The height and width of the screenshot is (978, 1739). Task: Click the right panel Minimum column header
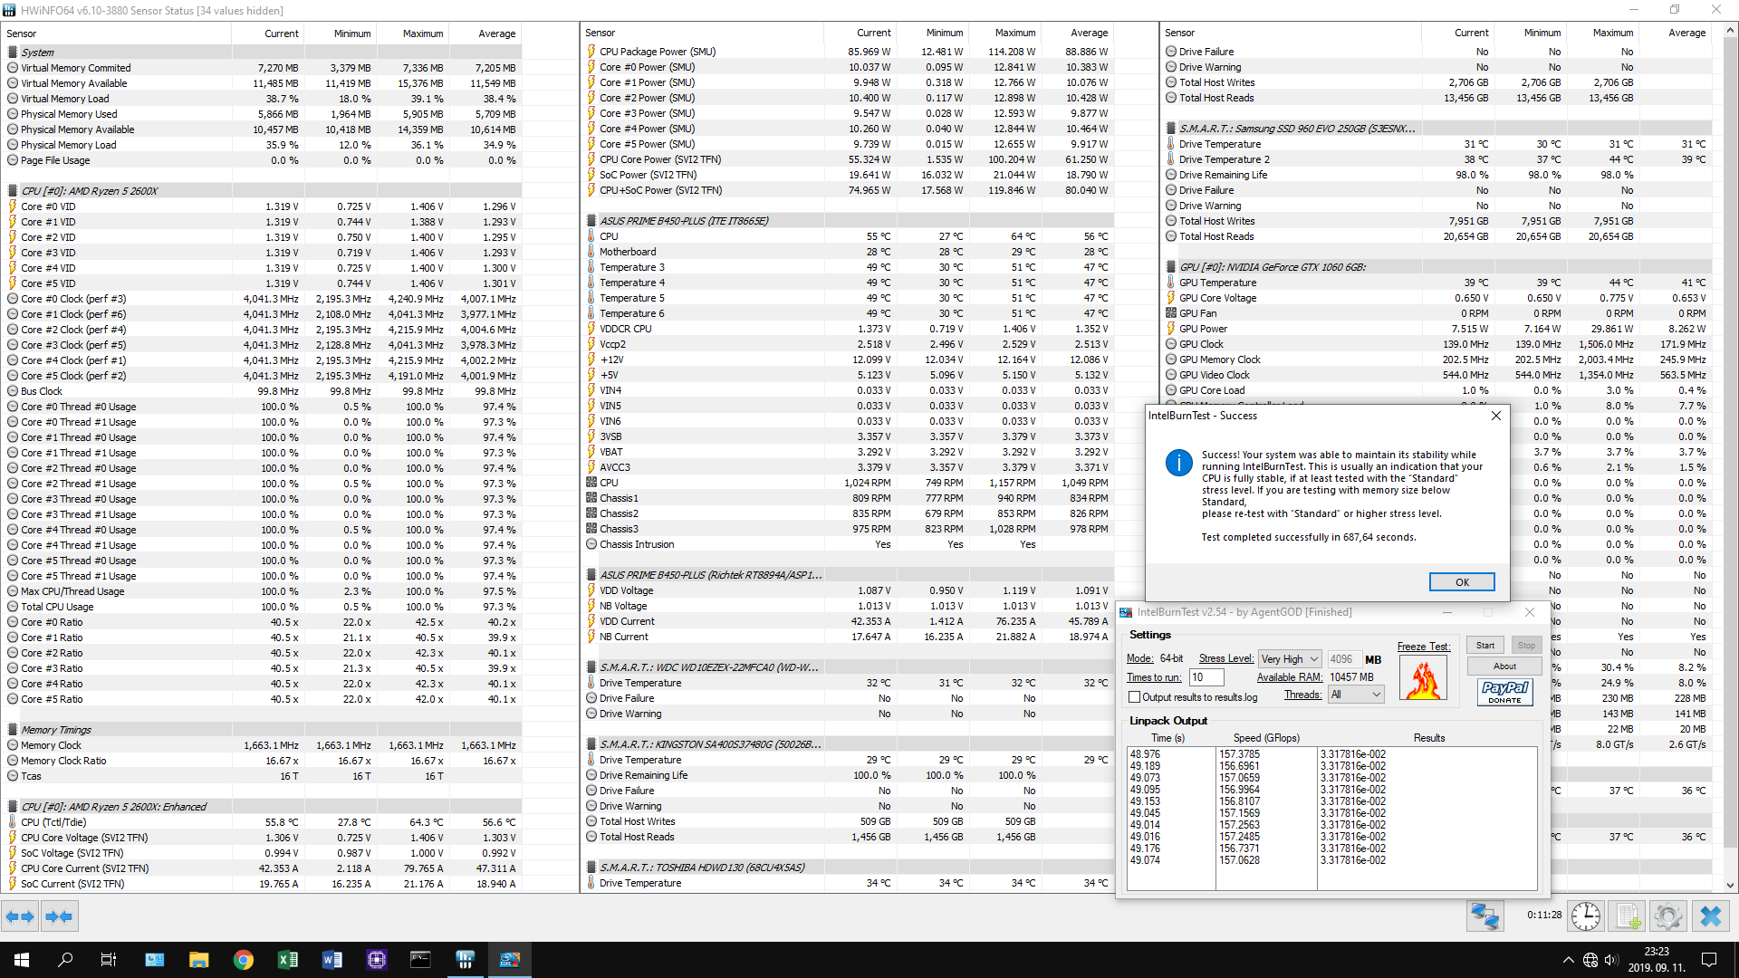point(1529,33)
